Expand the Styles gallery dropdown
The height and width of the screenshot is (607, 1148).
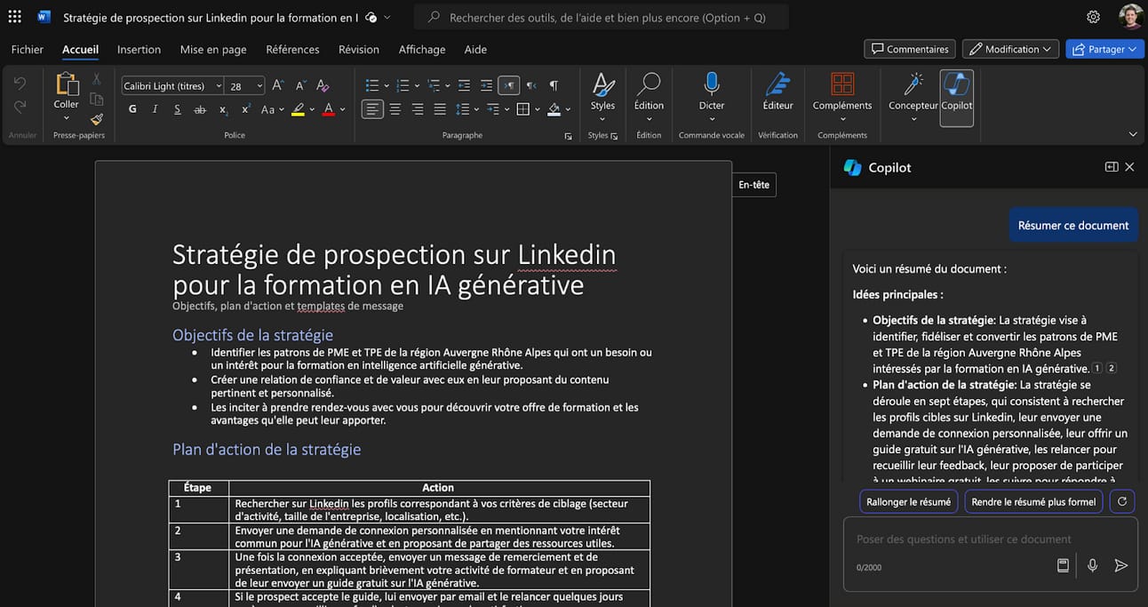coord(602,118)
